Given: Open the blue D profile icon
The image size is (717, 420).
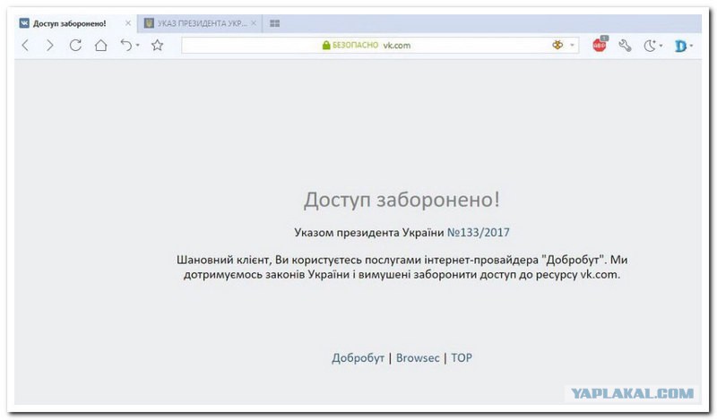Looking at the screenshot, I should click(x=680, y=46).
